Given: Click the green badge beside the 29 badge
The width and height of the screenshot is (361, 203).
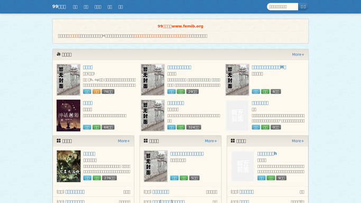Looking at the screenshot, I should [x=181, y=91].
